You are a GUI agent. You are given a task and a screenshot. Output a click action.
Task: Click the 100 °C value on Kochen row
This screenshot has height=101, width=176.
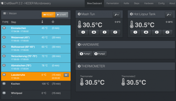pos(45,84)
